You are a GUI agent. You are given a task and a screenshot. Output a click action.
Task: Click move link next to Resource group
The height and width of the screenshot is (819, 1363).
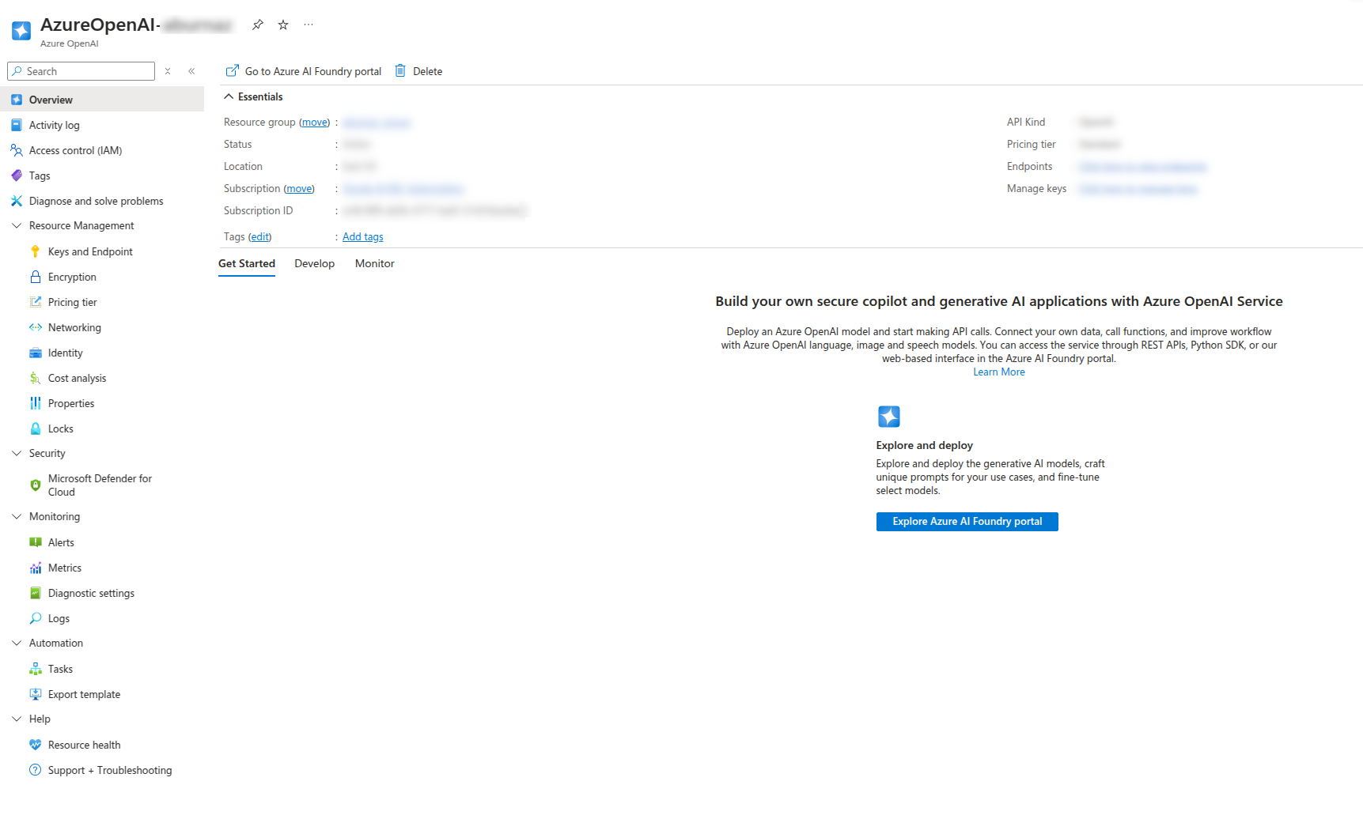[315, 123]
